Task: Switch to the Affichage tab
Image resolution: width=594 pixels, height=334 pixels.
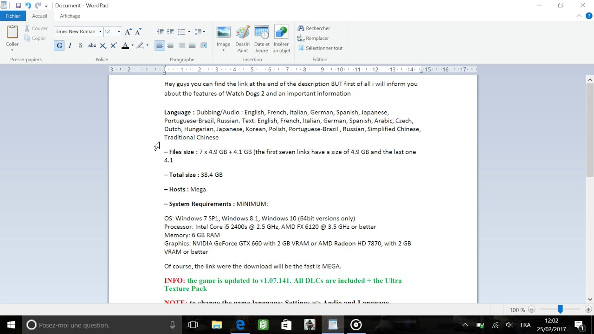Action: [x=70, y=16]
